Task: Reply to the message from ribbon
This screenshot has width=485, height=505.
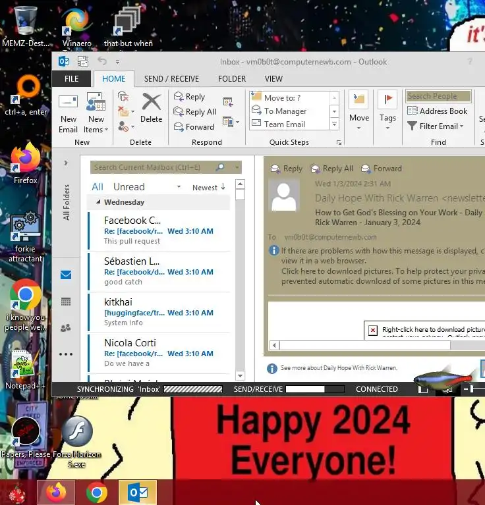Action: click(x=189, y=97)
